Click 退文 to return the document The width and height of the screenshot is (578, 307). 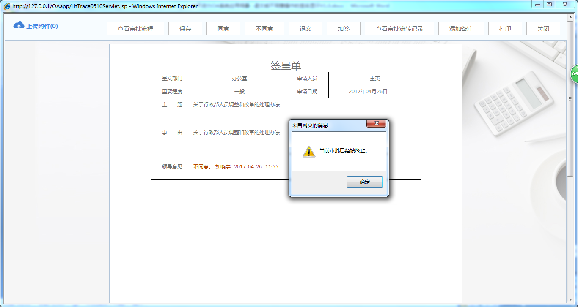306,28
